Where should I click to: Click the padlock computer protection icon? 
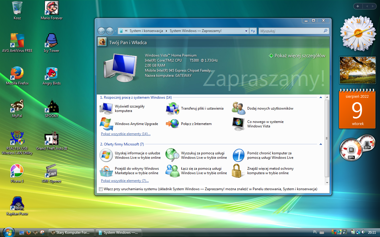[238, 171]
